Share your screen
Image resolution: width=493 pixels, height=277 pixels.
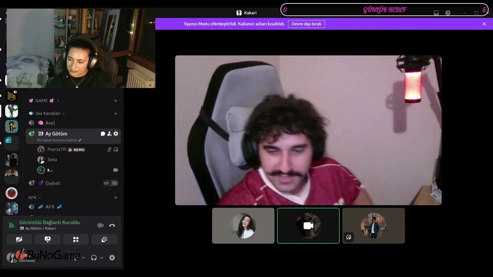pyautogui.click(x=48, y=239)
